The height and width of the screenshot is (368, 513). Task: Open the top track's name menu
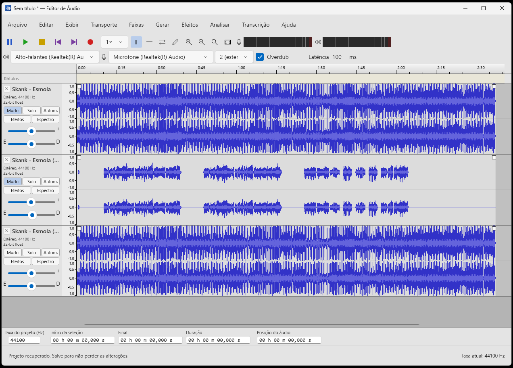click(31, 89)
